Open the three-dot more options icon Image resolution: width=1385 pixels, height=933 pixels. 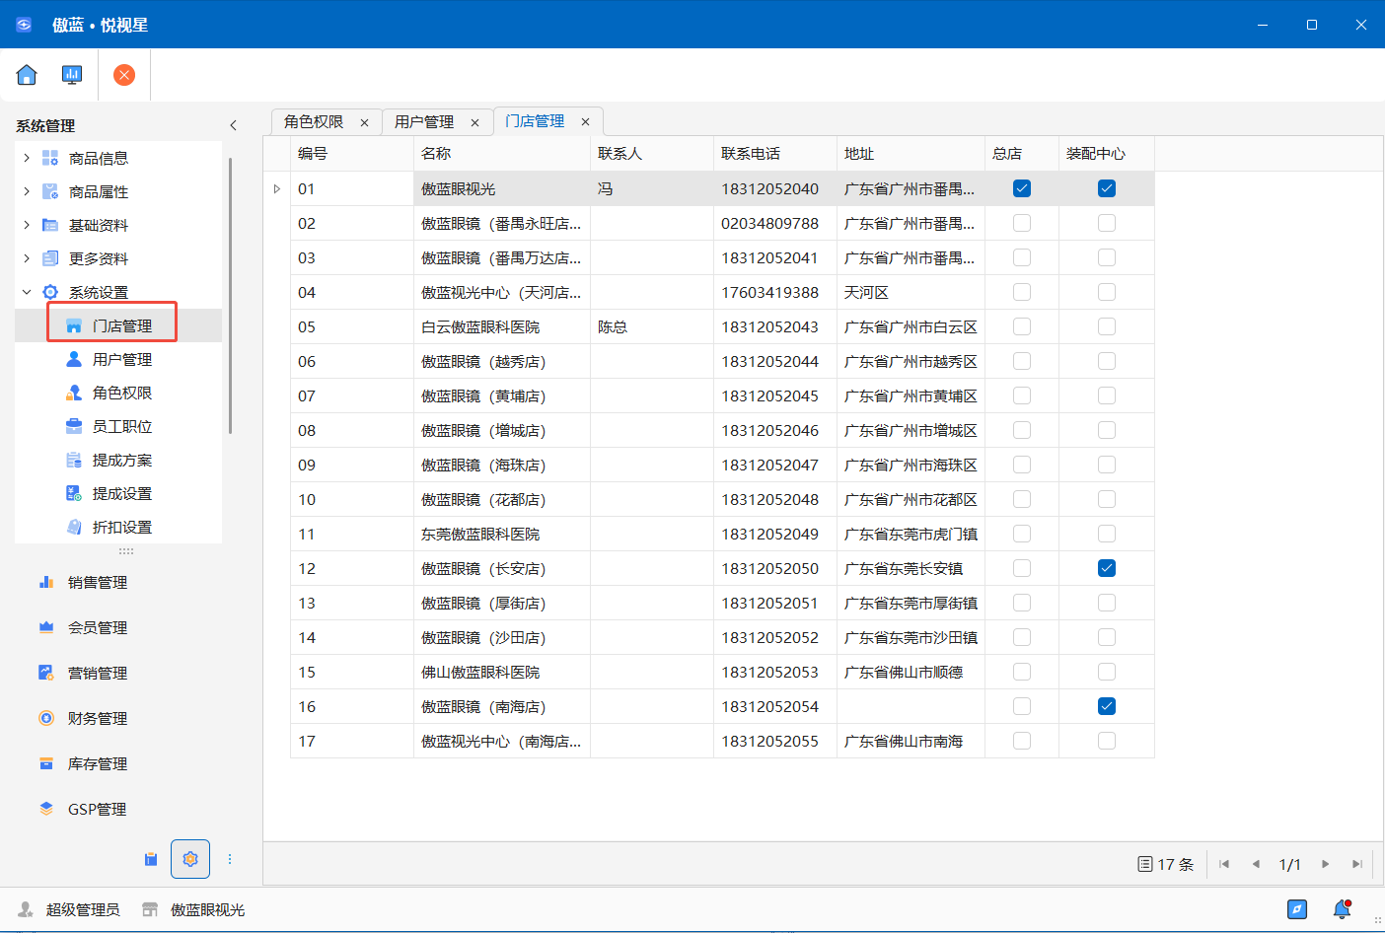(x=230, y=859)
